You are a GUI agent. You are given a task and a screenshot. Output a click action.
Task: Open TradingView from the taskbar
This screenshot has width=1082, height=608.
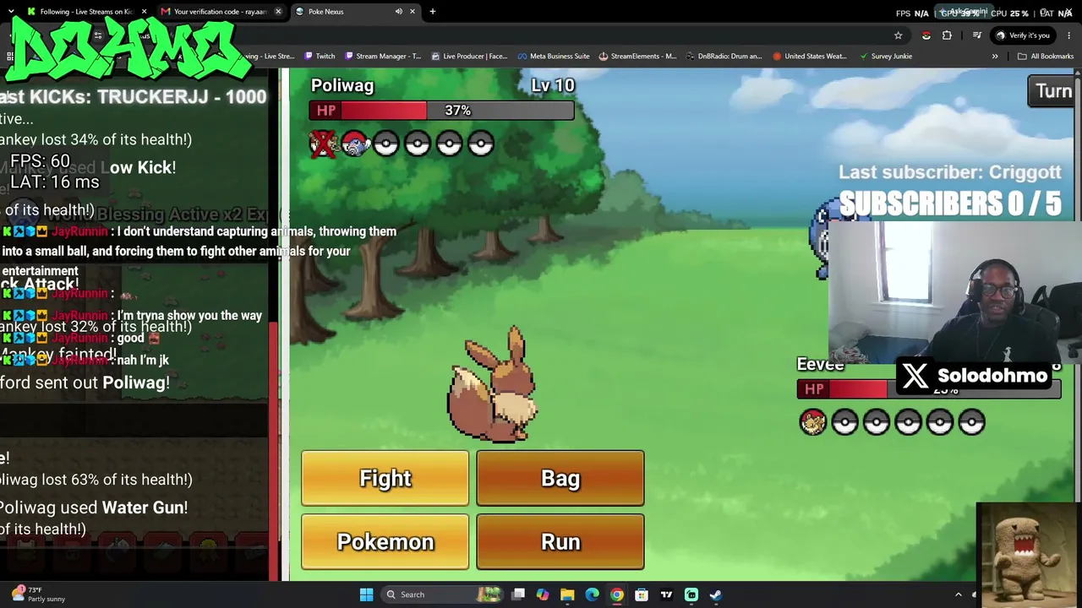pos(666,594)
